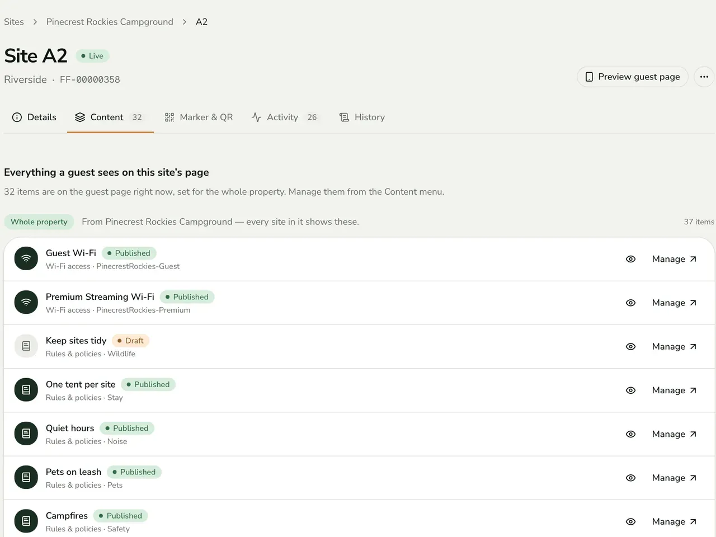The width and height of the screenshot is (716, 537).
Task: Click the Keep sites tidy document icon
Action: 26,346
